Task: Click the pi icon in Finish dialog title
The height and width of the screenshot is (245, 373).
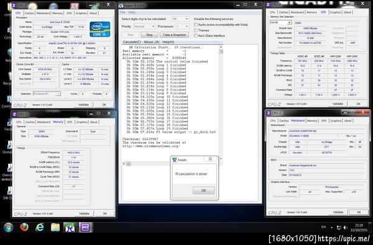Action: 174,160
